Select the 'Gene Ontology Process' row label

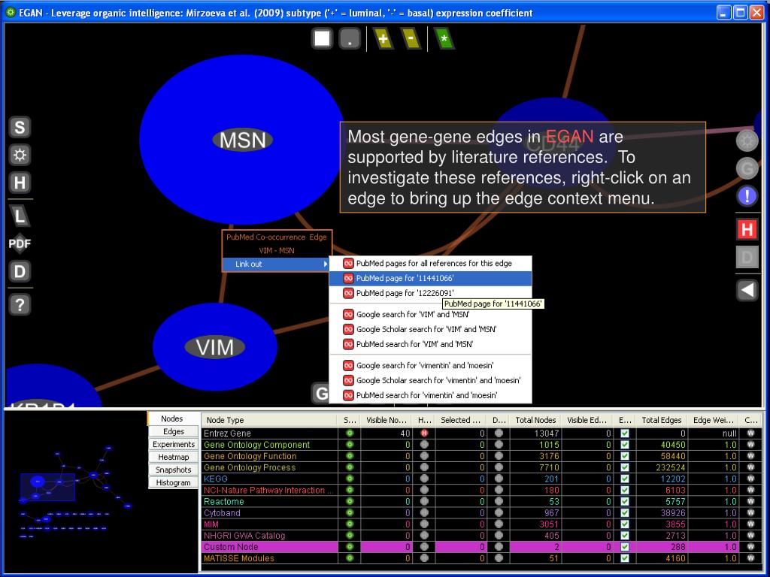[250, 467]
